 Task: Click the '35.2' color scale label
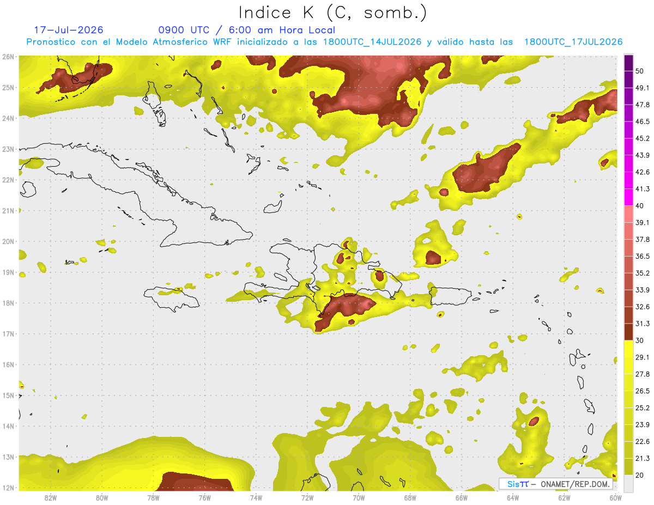point(643,273)
